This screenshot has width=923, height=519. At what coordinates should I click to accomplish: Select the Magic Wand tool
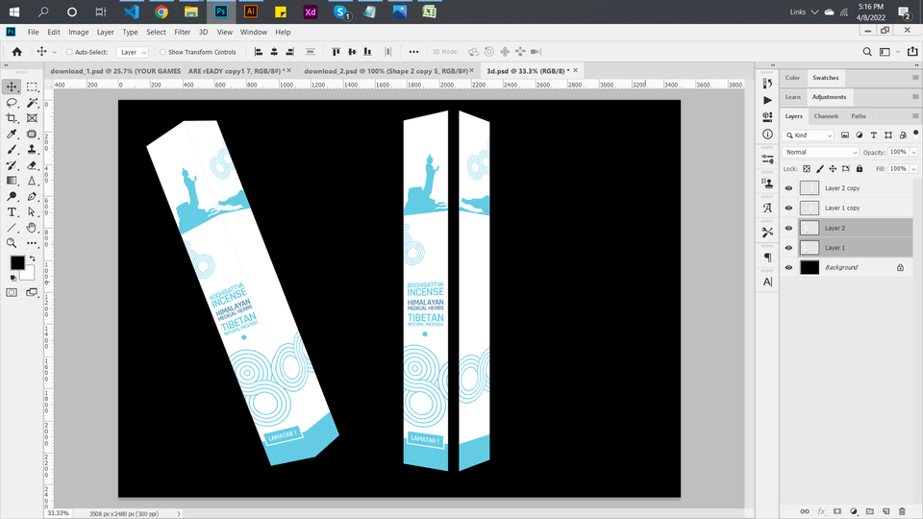pyautogui.click(x=32, y=102)
